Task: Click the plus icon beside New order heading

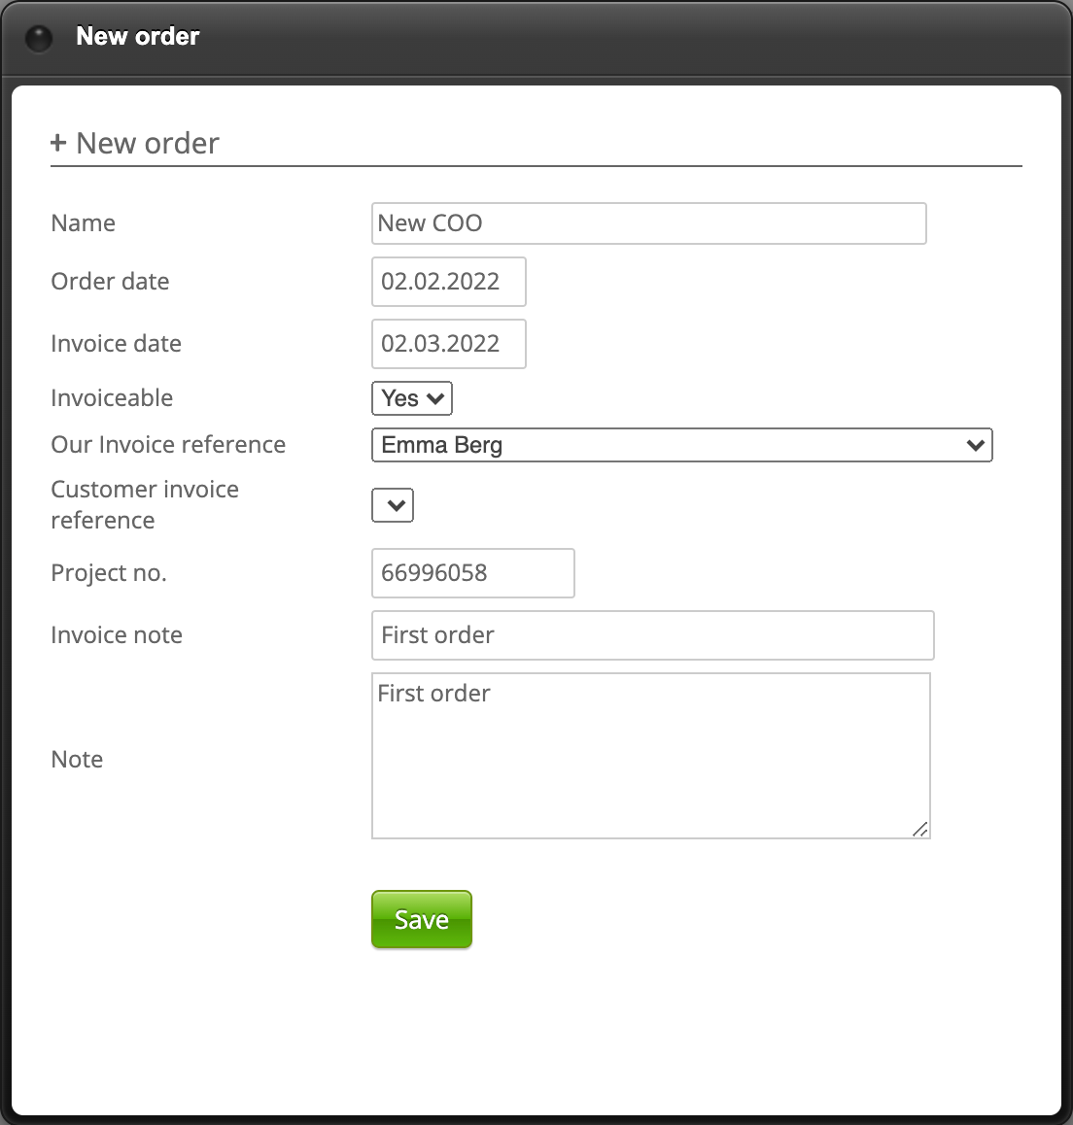Action: (58, 143)
